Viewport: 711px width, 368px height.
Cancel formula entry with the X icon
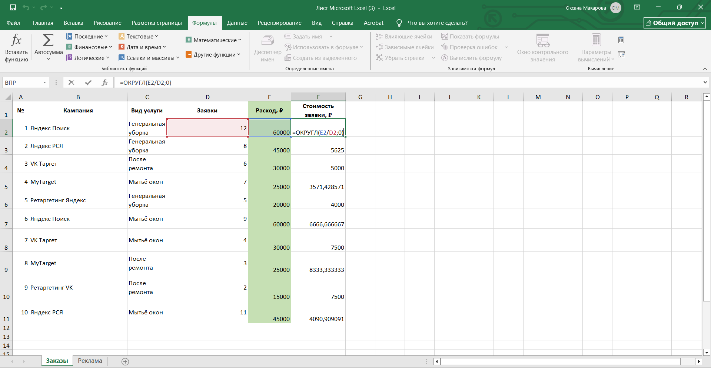tap(72, 82)
